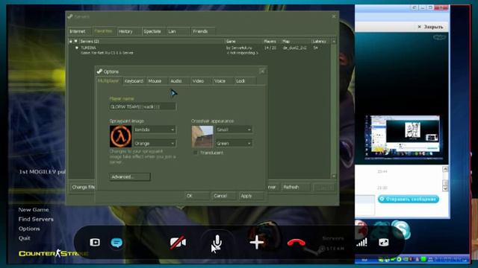Click server list scrollbar down arrow
This screenshot has height=268, width=478.
click(x=334, y=176)
